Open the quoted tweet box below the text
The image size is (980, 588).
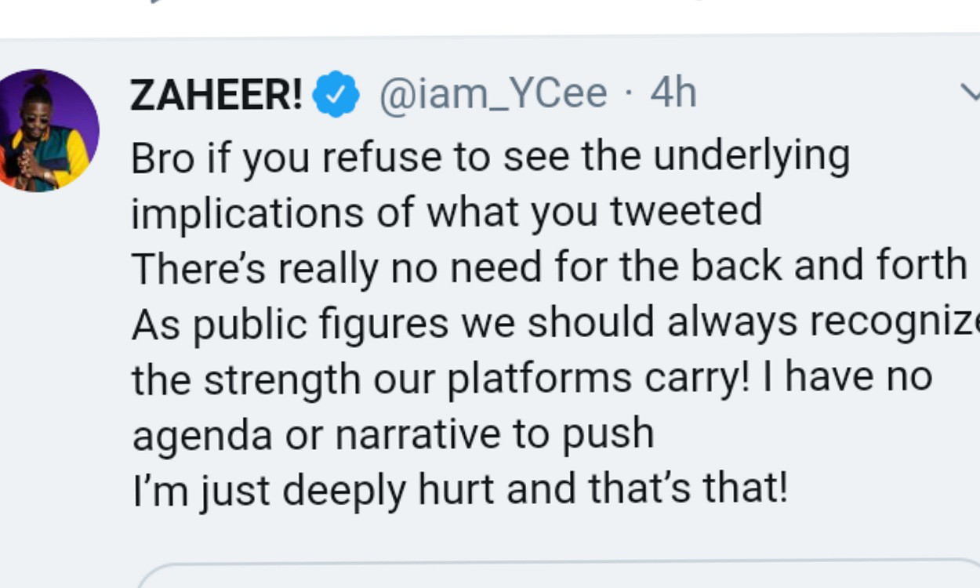tap(557, 575)
